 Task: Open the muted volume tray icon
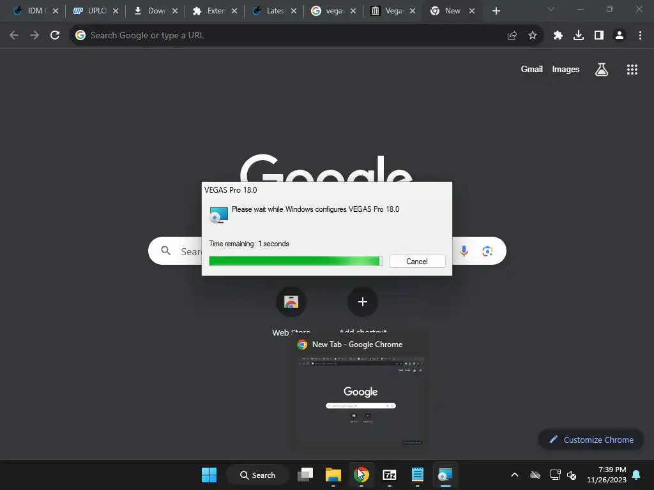(572, 475)
